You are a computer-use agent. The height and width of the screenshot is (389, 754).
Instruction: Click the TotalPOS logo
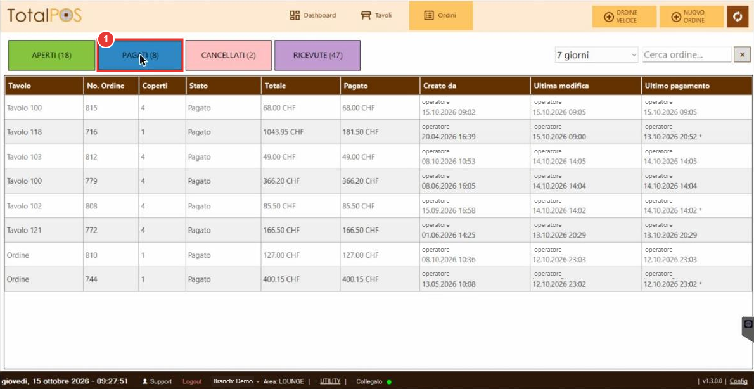(44, 15)
